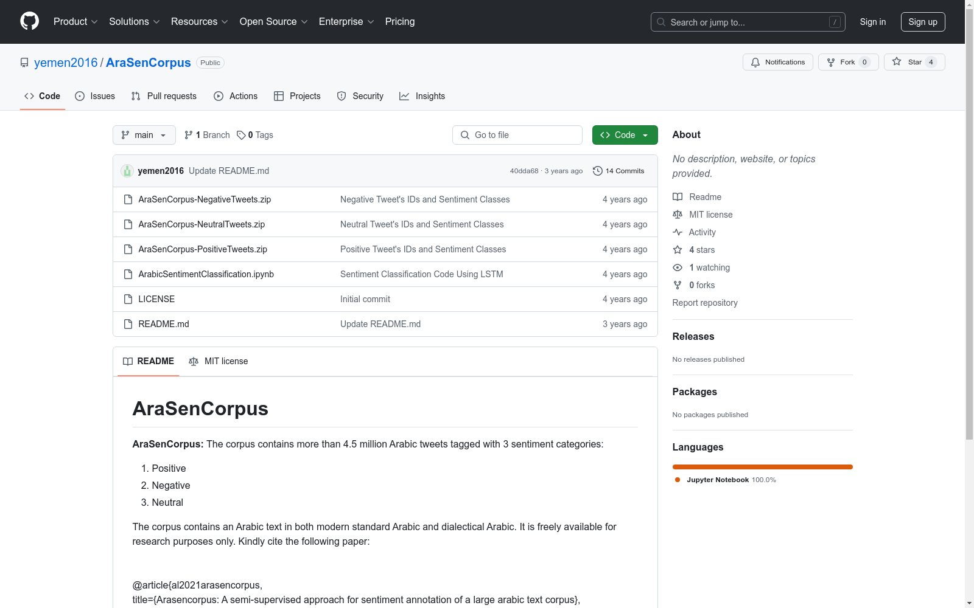
Task: Click the file icon for AraSenCorpus-PositiveTweets.zip
Action: (128, 249)
